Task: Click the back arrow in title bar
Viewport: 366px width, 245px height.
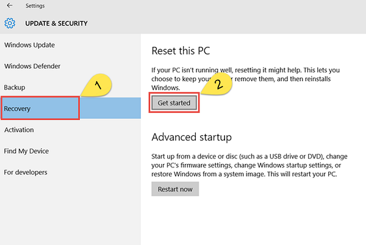Action: click(9, 6)
